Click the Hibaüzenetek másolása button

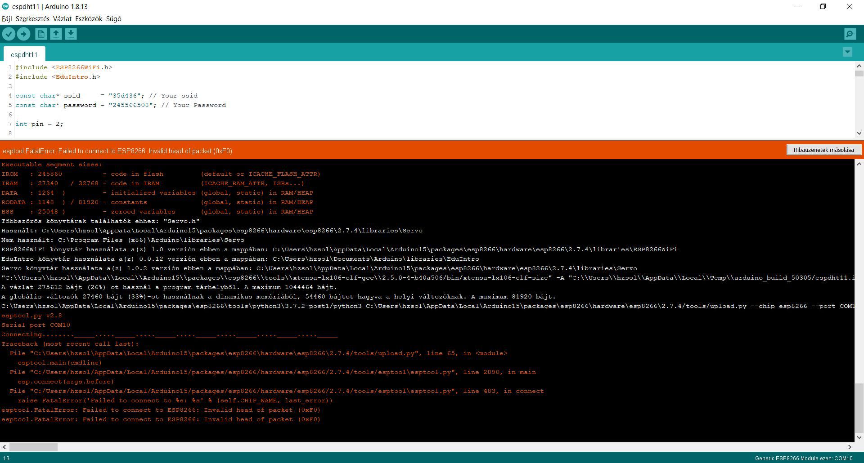click(x=823, y=150)
